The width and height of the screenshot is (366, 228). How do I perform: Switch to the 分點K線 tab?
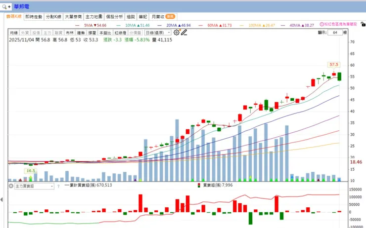click(x=53, y=17)
